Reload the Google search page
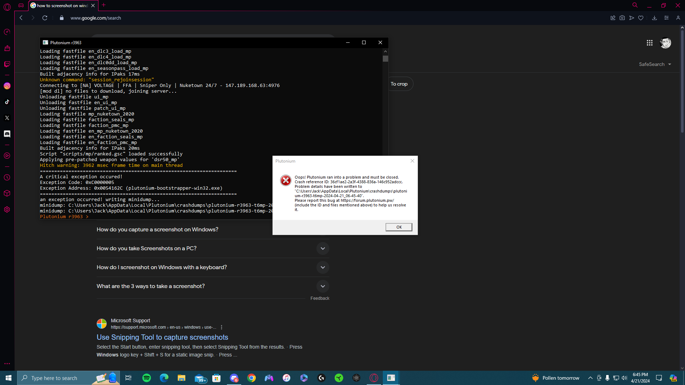The height and width of the screenshot is (385, 685). click(45, 18)
